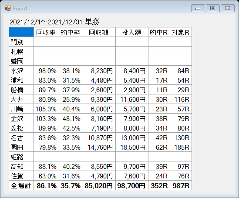Click the 97R cell for 高知

tap(181, 166)
